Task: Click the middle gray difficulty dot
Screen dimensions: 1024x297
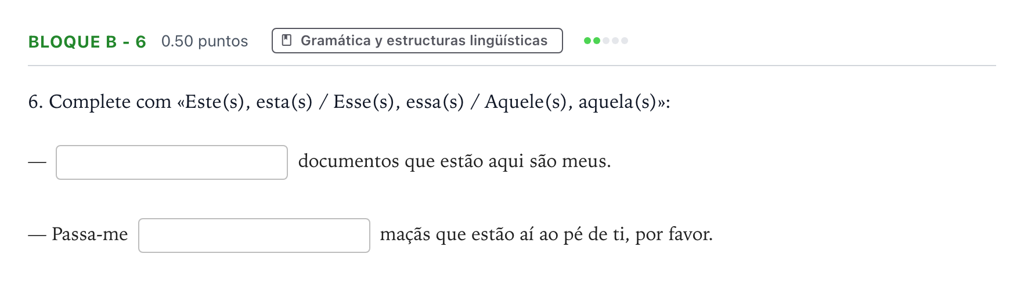Action: tap(615, 41)
